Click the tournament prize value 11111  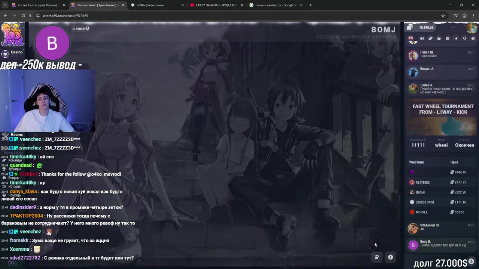coord(418,145)
